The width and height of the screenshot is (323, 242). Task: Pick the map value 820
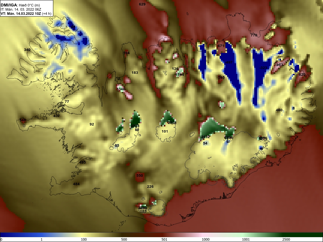[302, 75]
